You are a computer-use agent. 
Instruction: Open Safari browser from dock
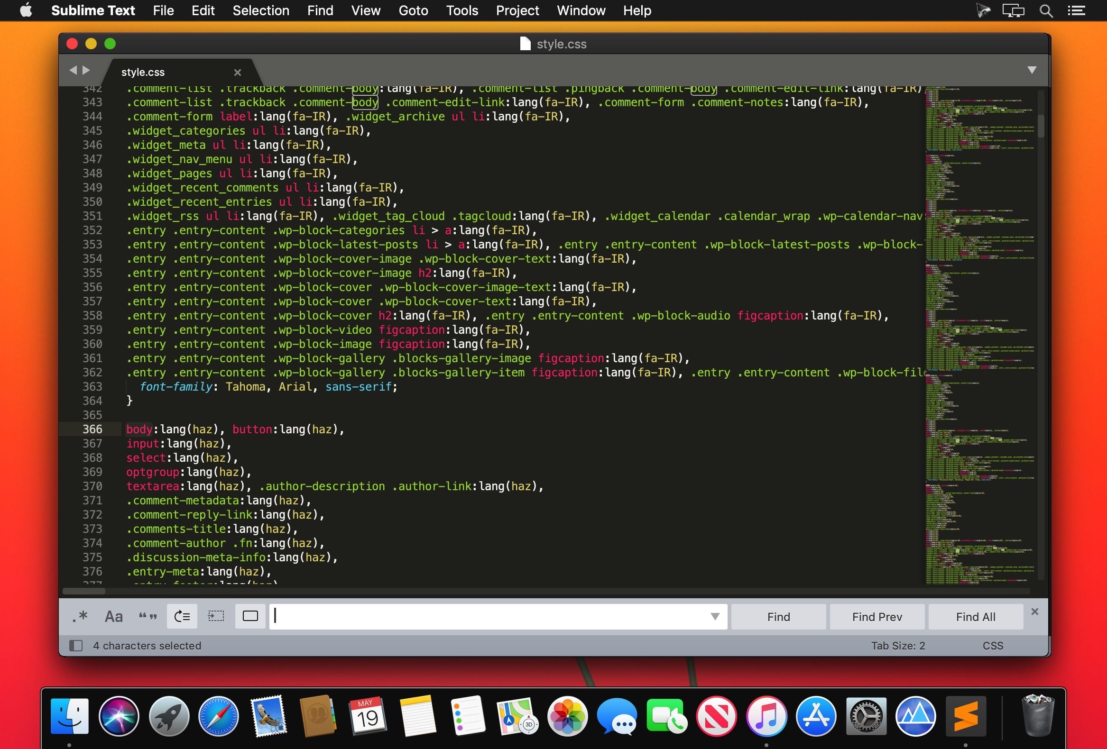[218, 716]
